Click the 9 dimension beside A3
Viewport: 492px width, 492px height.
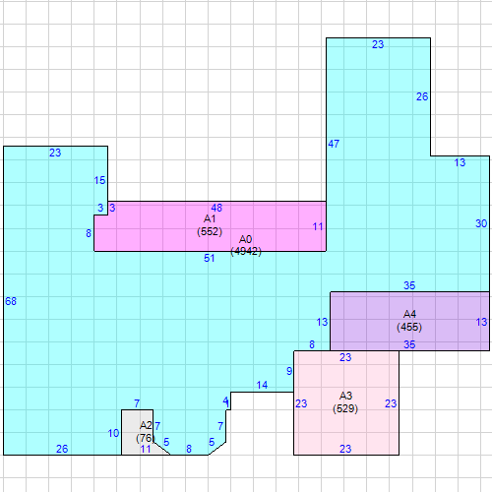pyautogui.click(x=289, y=371)
